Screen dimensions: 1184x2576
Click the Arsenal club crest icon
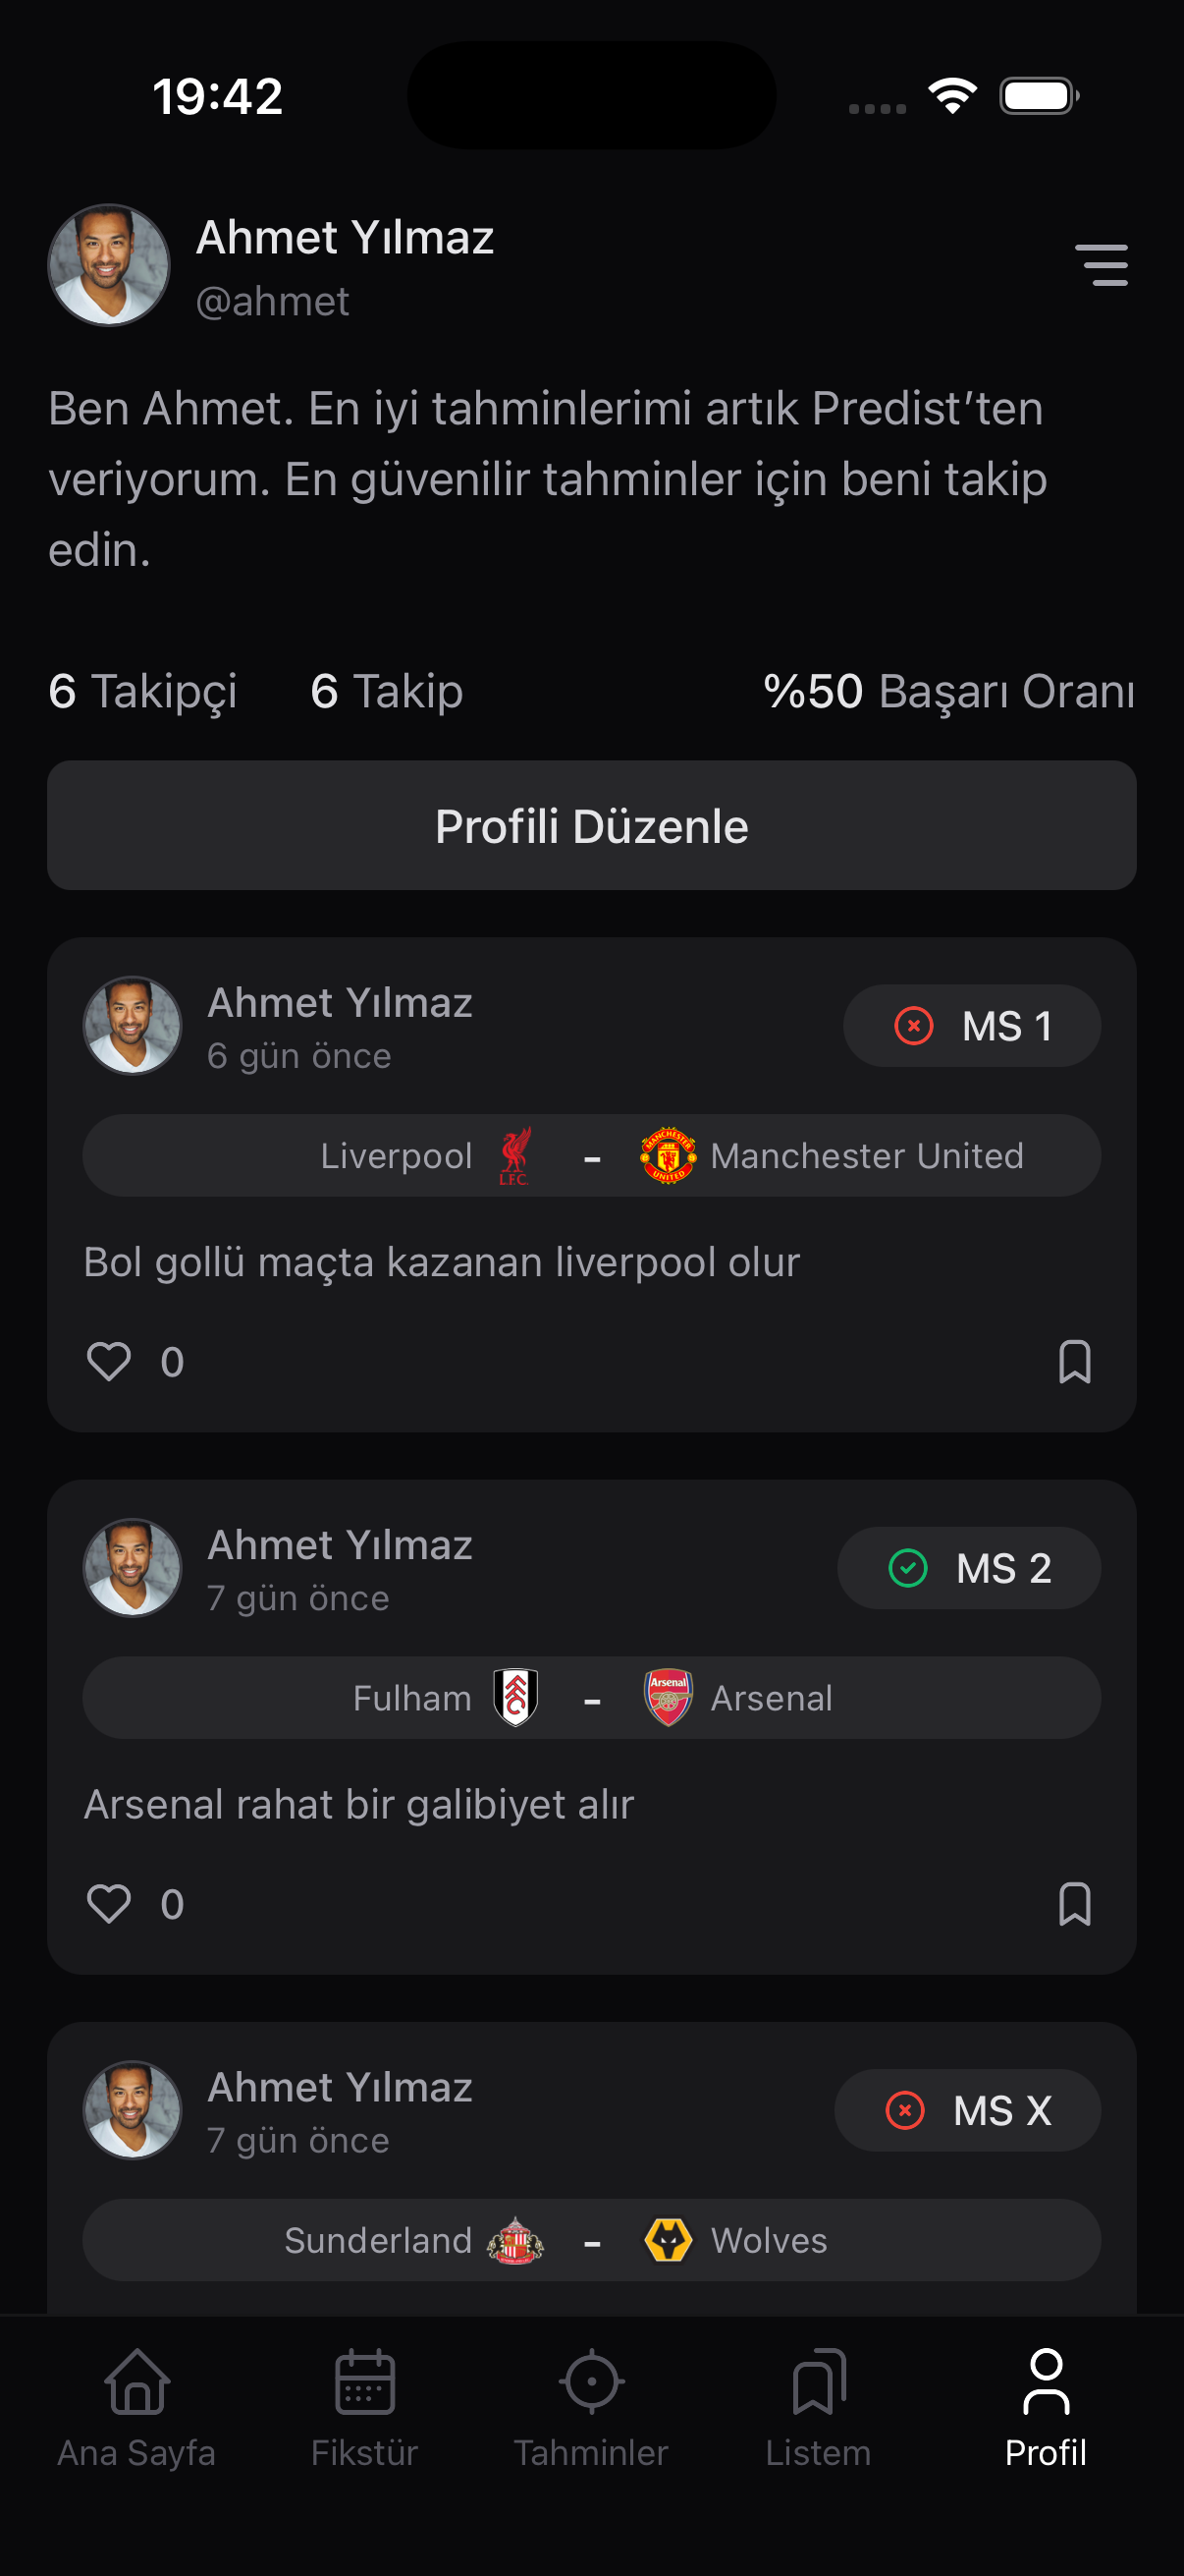point(669,1698)
